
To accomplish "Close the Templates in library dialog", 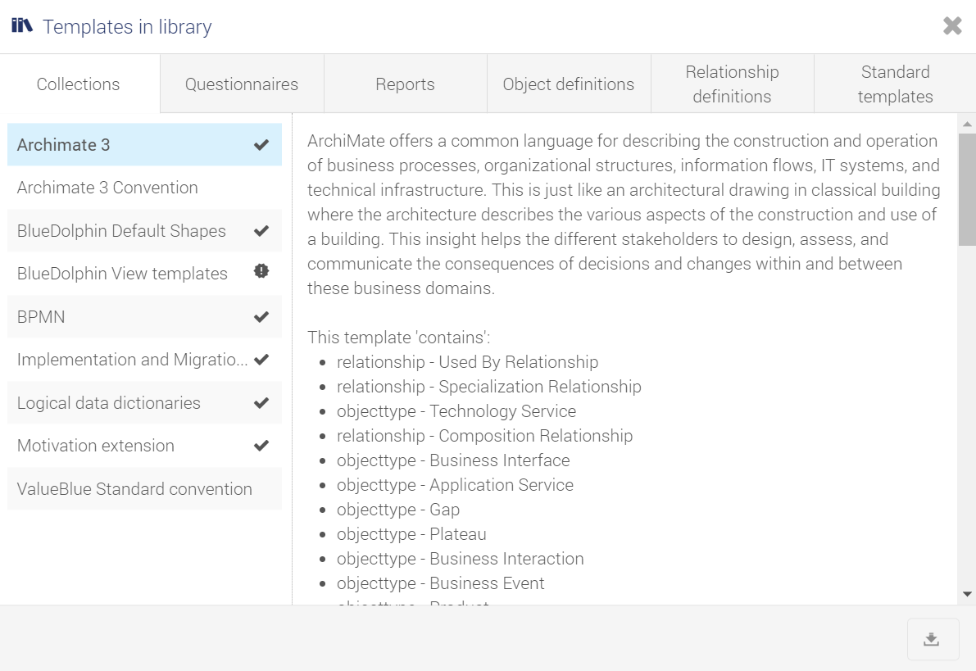I will [952, 25].
